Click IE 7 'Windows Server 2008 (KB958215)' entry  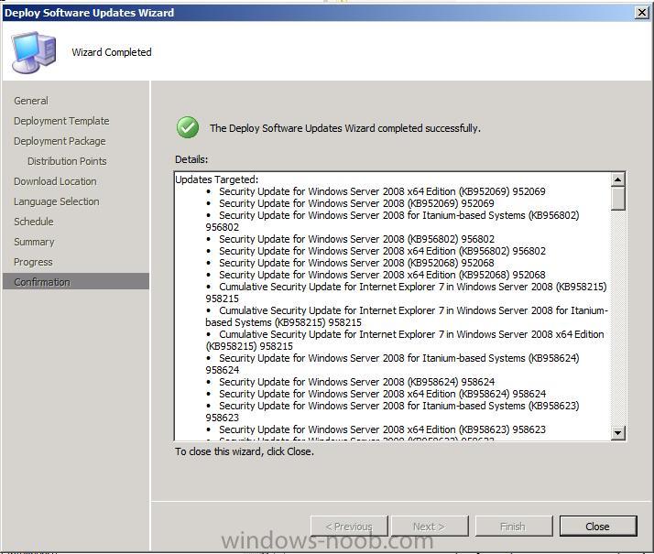[406, 293]
